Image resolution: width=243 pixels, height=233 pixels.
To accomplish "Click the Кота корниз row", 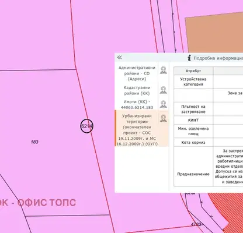I will [x=209, y=143].
